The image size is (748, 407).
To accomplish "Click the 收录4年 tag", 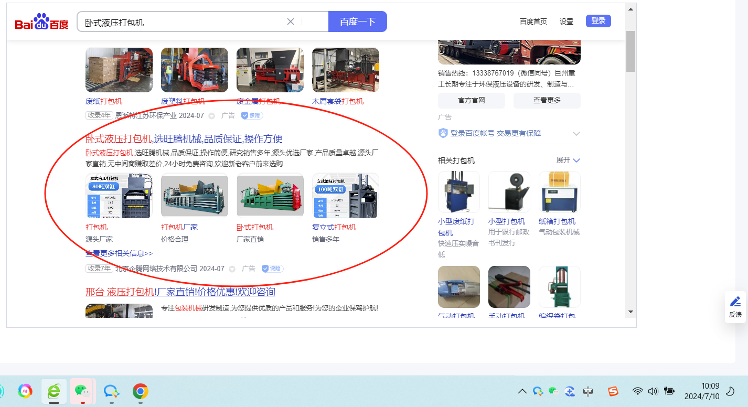I will (100, 115).
